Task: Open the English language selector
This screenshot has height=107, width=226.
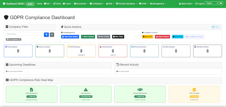Action: pyautogui.click(x=211, y=3)
